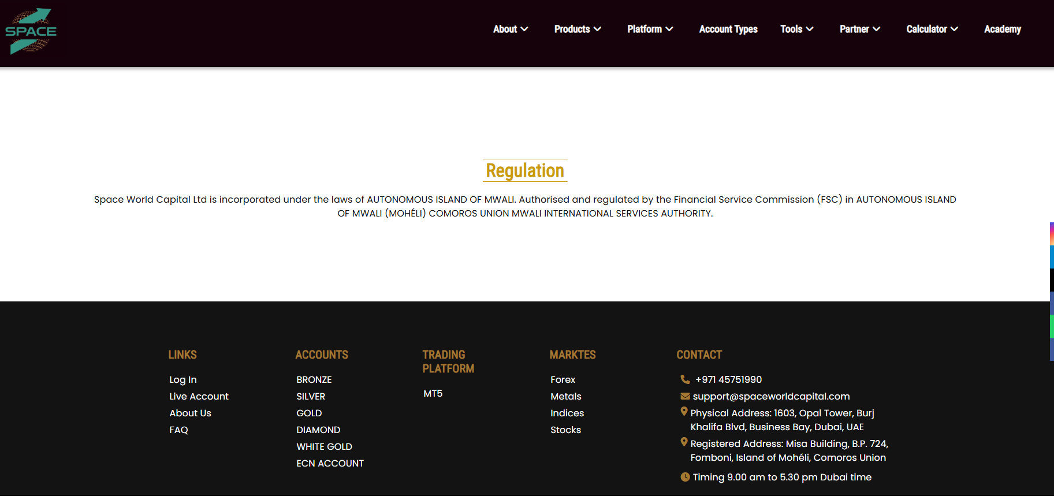Select the BRONZE account link
Screen dimensions: 1054x496
[314, 379]
